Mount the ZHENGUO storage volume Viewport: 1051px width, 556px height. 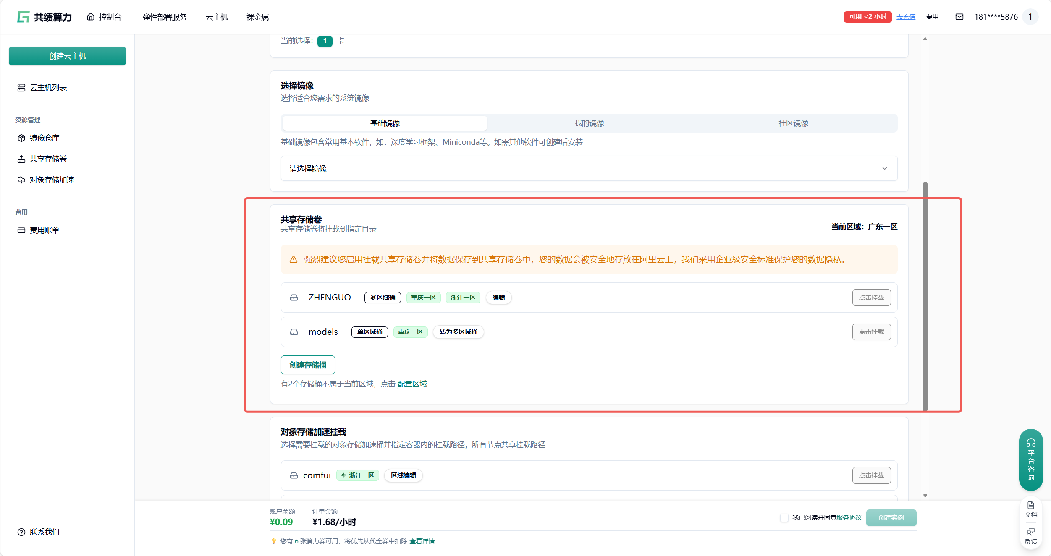point(871,298)
